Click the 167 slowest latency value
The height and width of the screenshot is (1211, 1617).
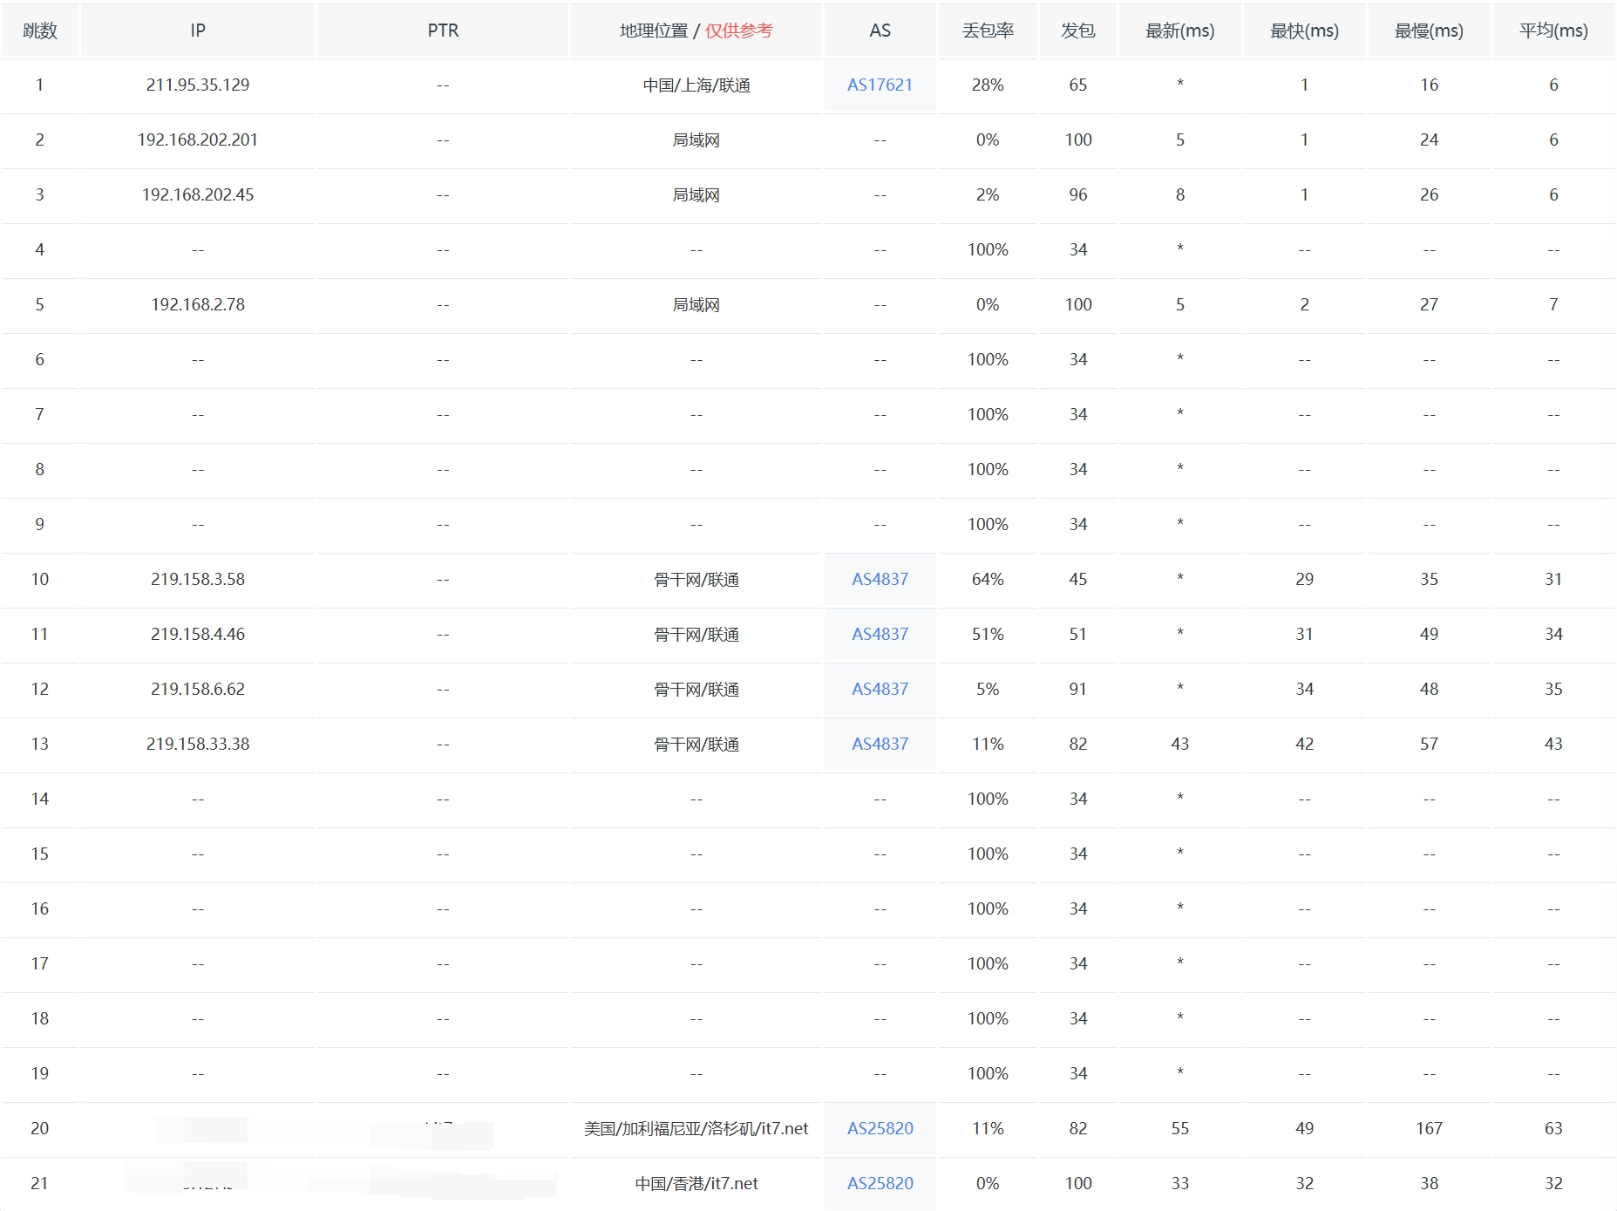[x=1430, y=1128]
